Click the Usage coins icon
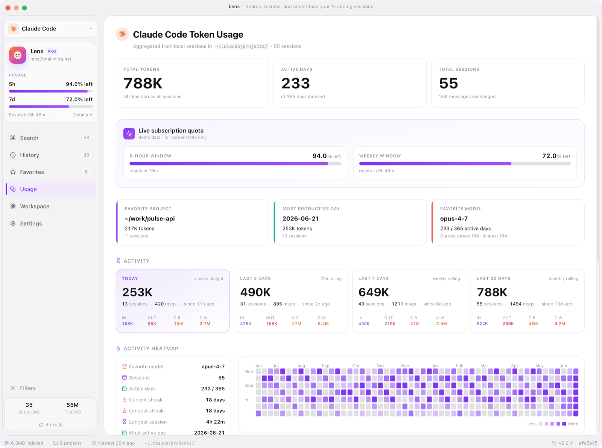 (13, 189)
